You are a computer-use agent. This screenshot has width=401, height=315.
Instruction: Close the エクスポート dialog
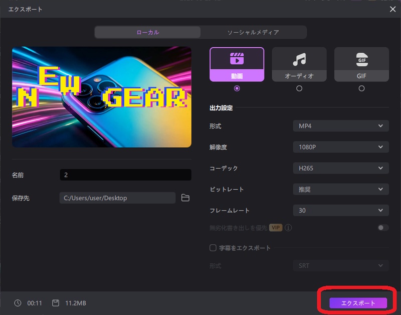tap(392, 9)
